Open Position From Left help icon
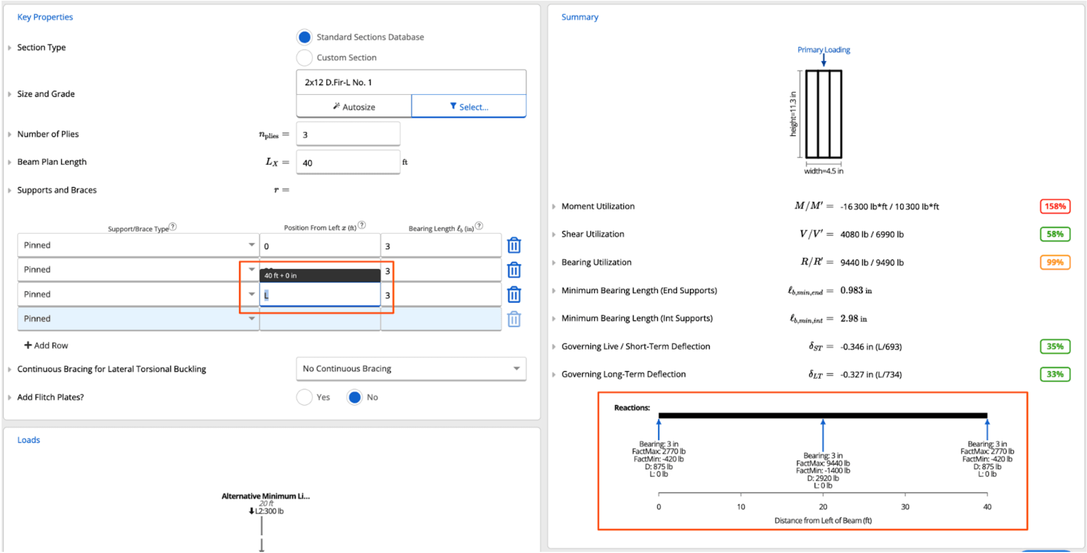This screenshot has width=1087, height=553. (362, 225)
